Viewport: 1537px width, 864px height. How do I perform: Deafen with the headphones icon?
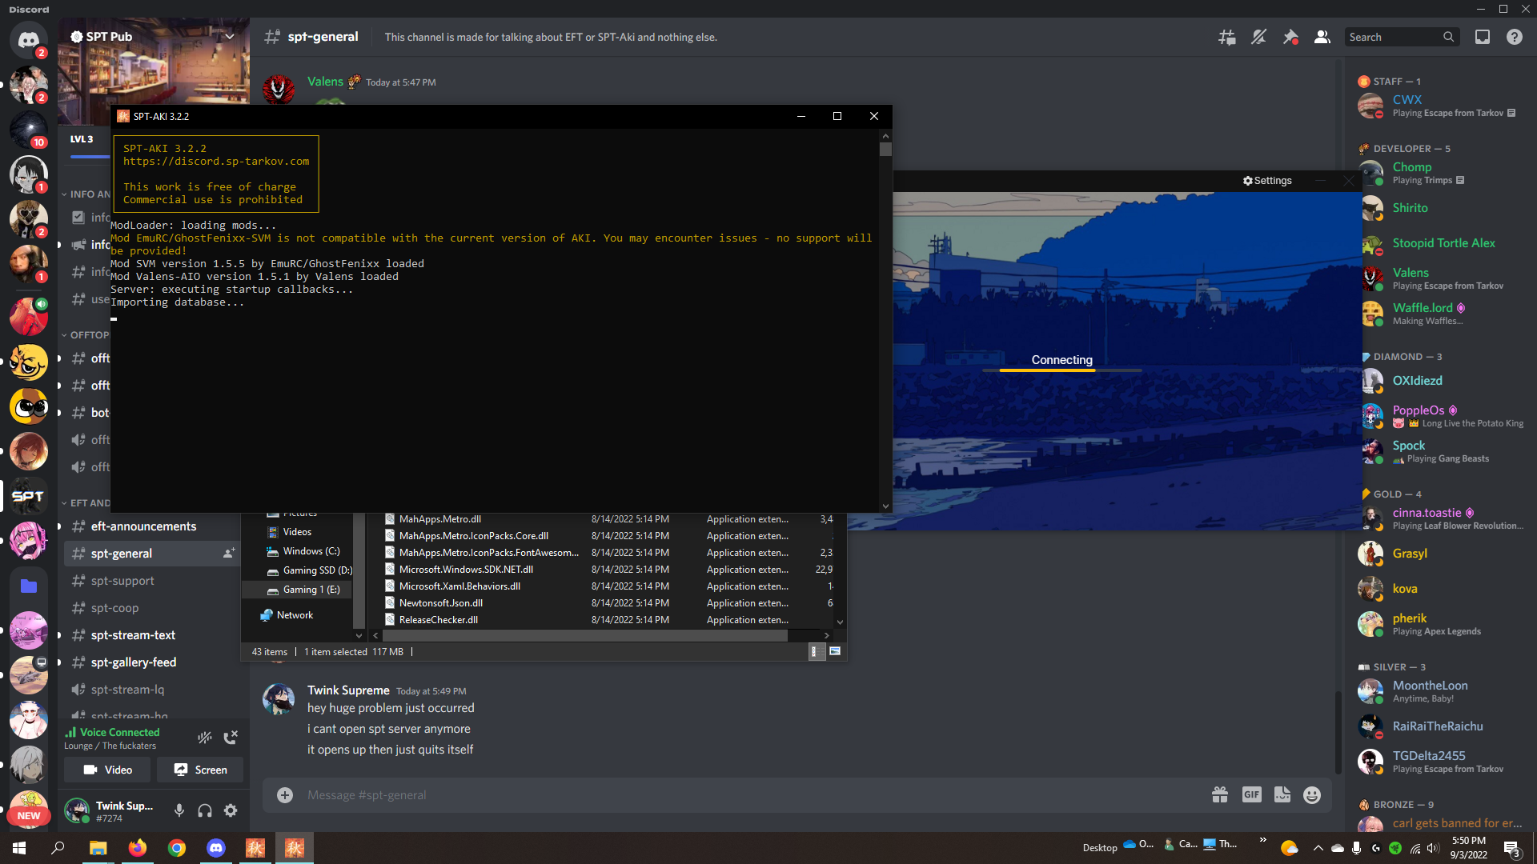point(205,810)
